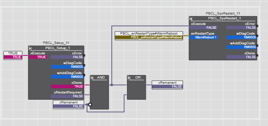Image resolution: width=268 pixels, height=126 pixels.
Task: Click xError output pin of PBCL_Setup_1
Action: coord(84,55)
